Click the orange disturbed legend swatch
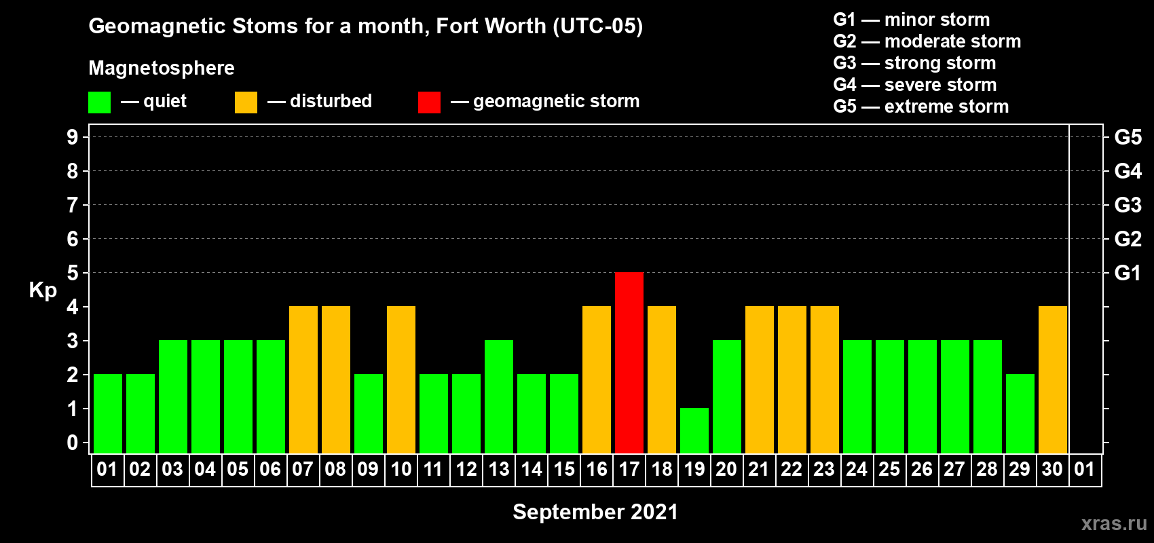This screenshot has height=543, width=1154. click(x=246, y=102)
